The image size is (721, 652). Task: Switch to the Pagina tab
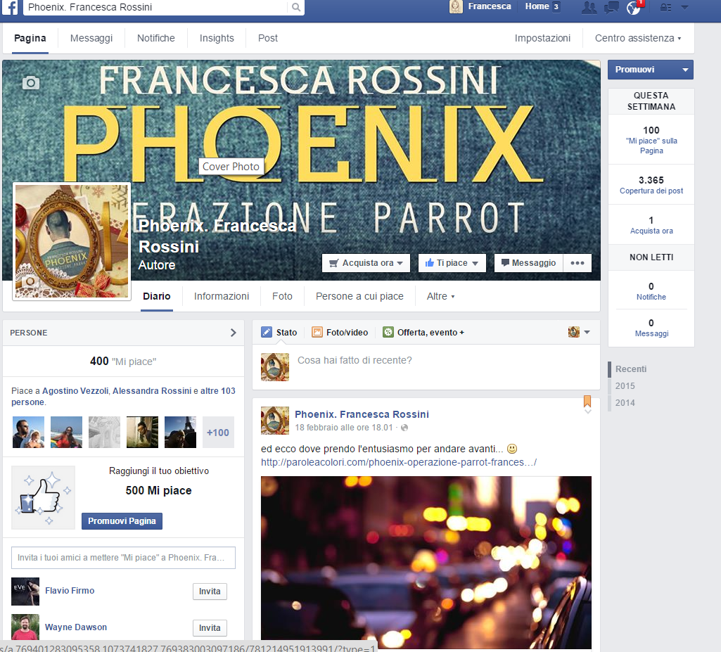tap(30, 38)
